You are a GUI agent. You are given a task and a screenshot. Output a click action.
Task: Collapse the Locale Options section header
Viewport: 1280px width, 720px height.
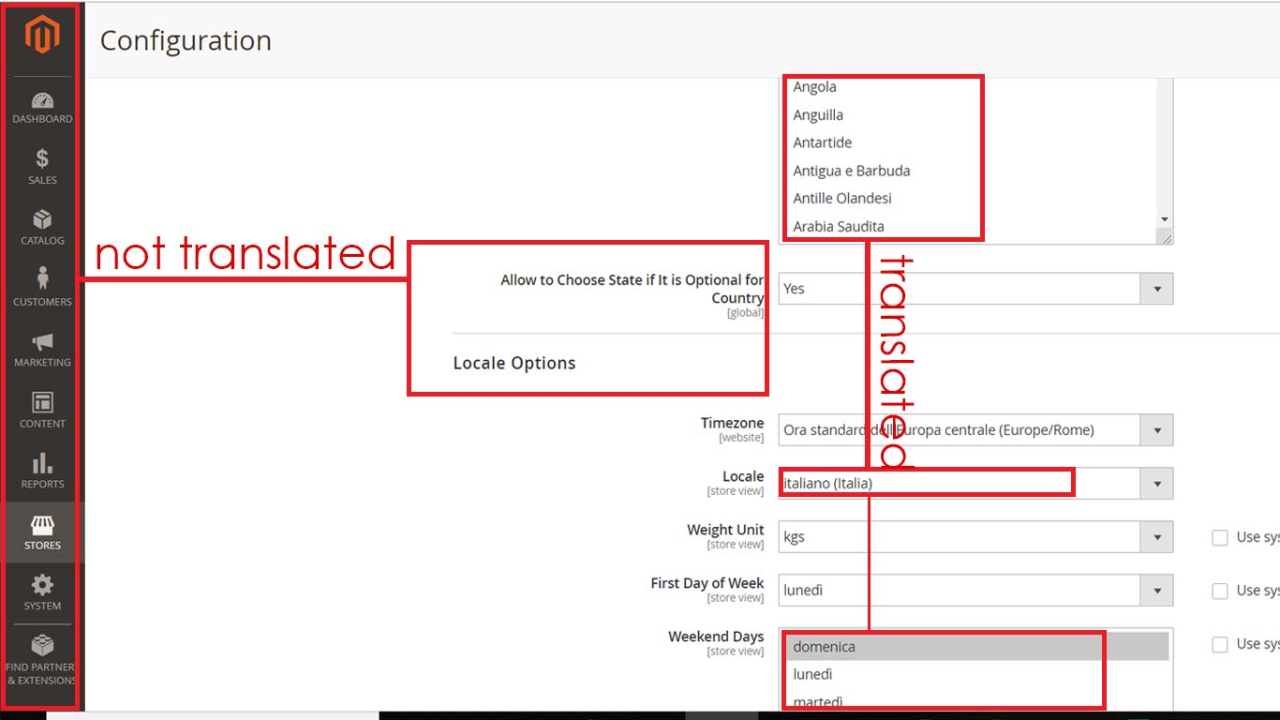(x=514, y=363)
